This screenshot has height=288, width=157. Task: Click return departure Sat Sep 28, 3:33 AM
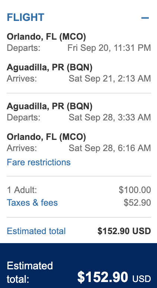click(110, 117)
